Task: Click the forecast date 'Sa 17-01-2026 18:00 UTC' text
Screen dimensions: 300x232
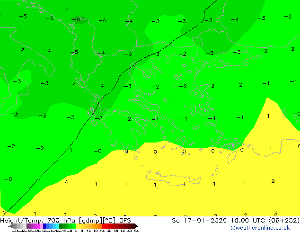Action: 219,221
